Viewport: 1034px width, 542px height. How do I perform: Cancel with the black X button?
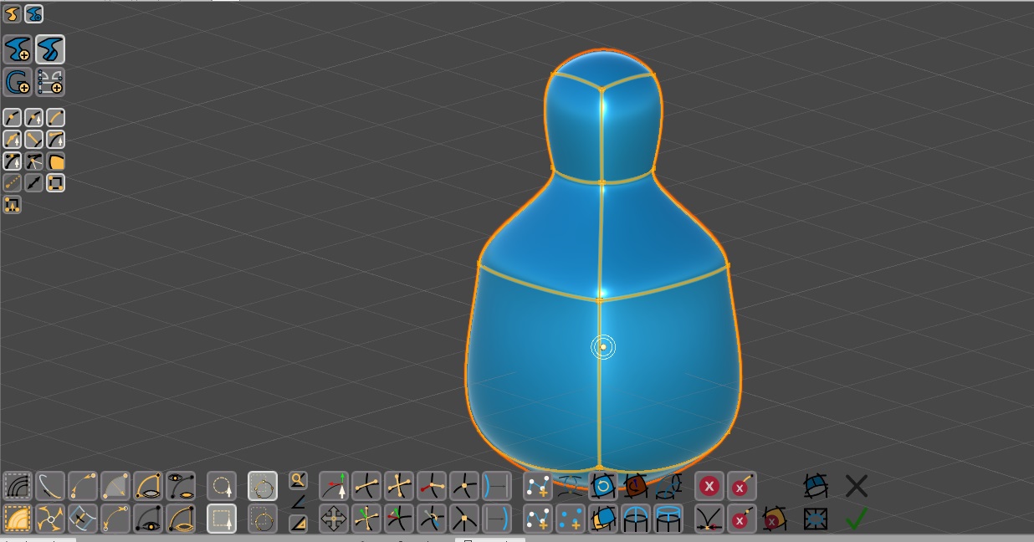[857, 486]
